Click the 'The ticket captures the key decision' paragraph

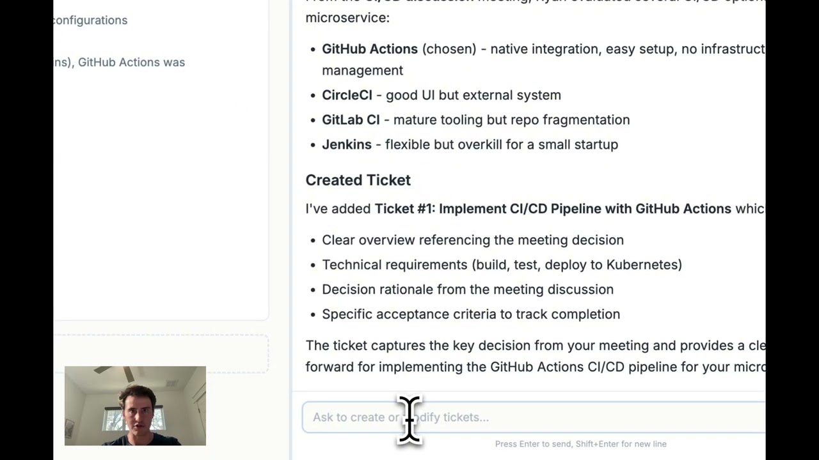(536, 356)
